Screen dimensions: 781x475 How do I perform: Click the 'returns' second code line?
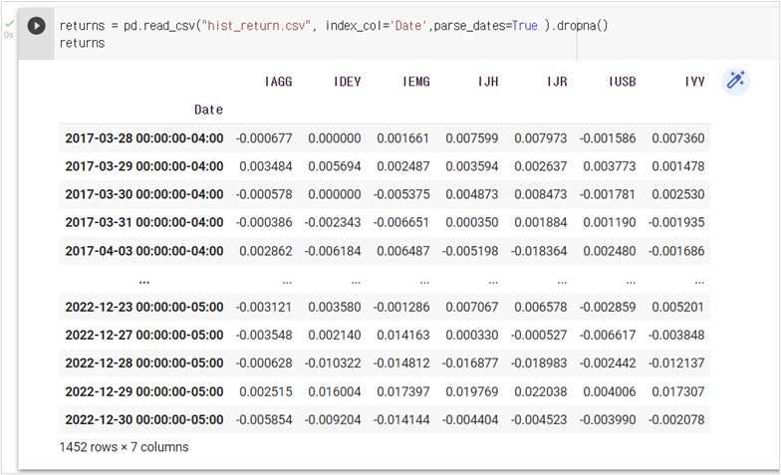tap(82, 44)
